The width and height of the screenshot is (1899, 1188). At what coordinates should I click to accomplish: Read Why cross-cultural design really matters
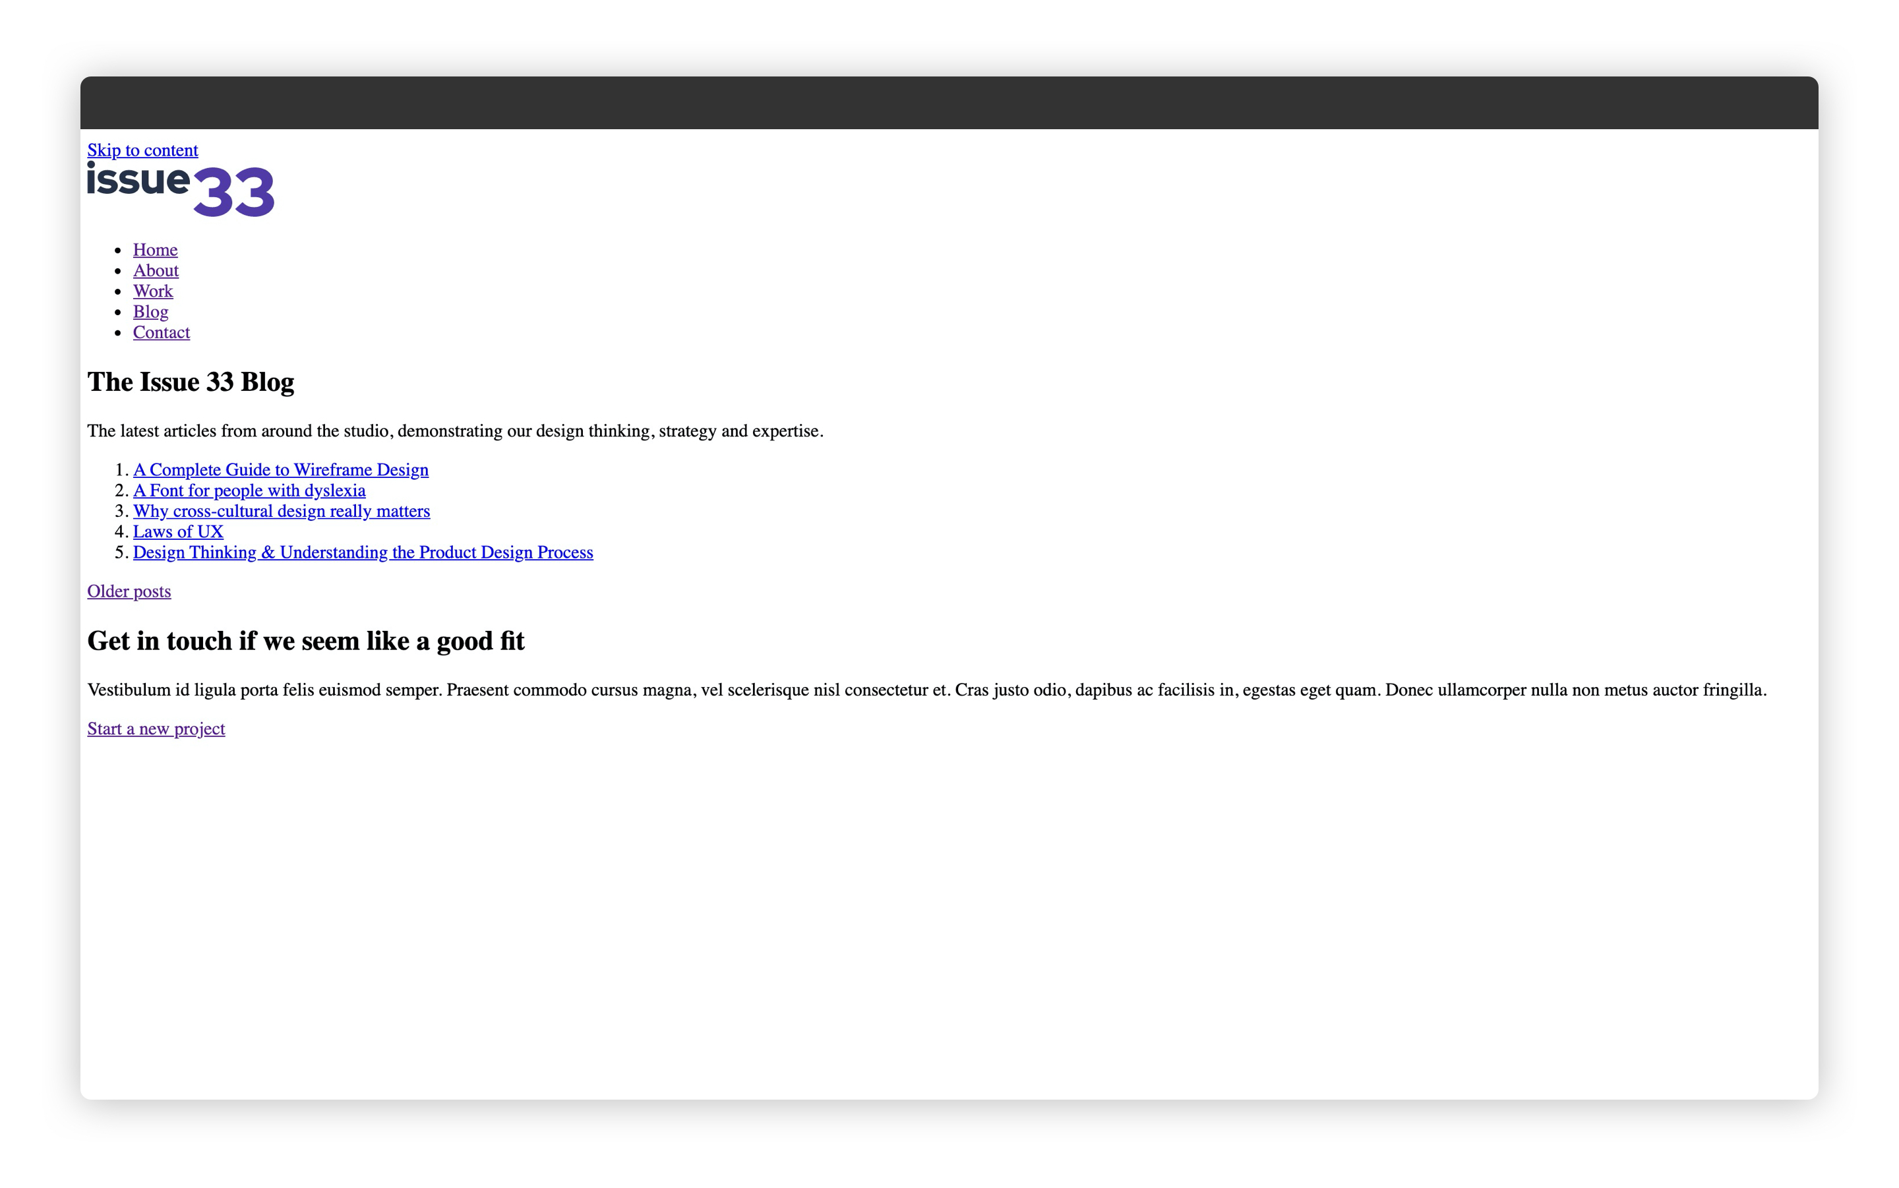click(x=282, y=511)
